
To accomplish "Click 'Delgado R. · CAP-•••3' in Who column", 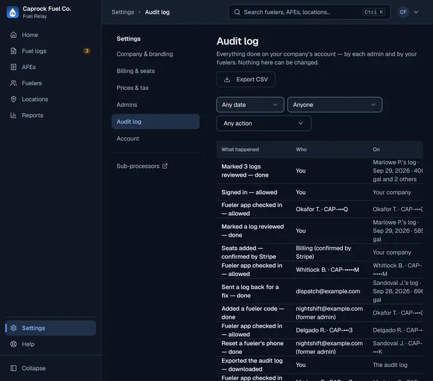I will (324, 330).
